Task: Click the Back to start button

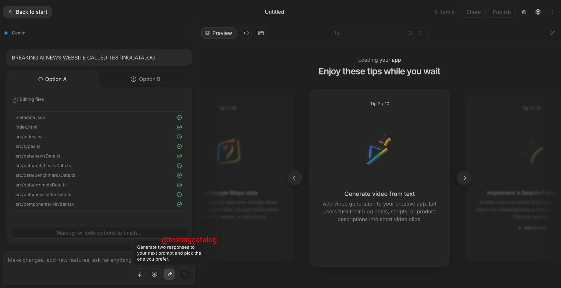Action: coord(27,12)
